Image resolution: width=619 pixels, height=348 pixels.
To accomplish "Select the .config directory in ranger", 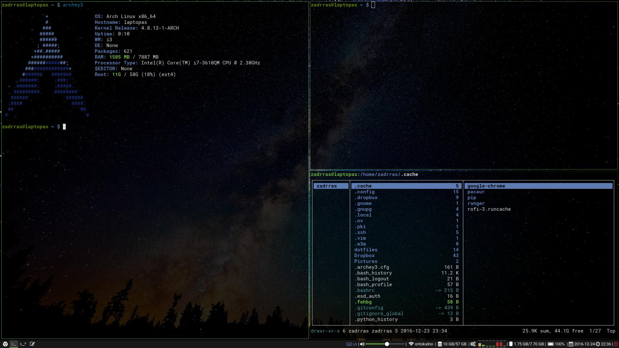I will (x=406, y=192).
